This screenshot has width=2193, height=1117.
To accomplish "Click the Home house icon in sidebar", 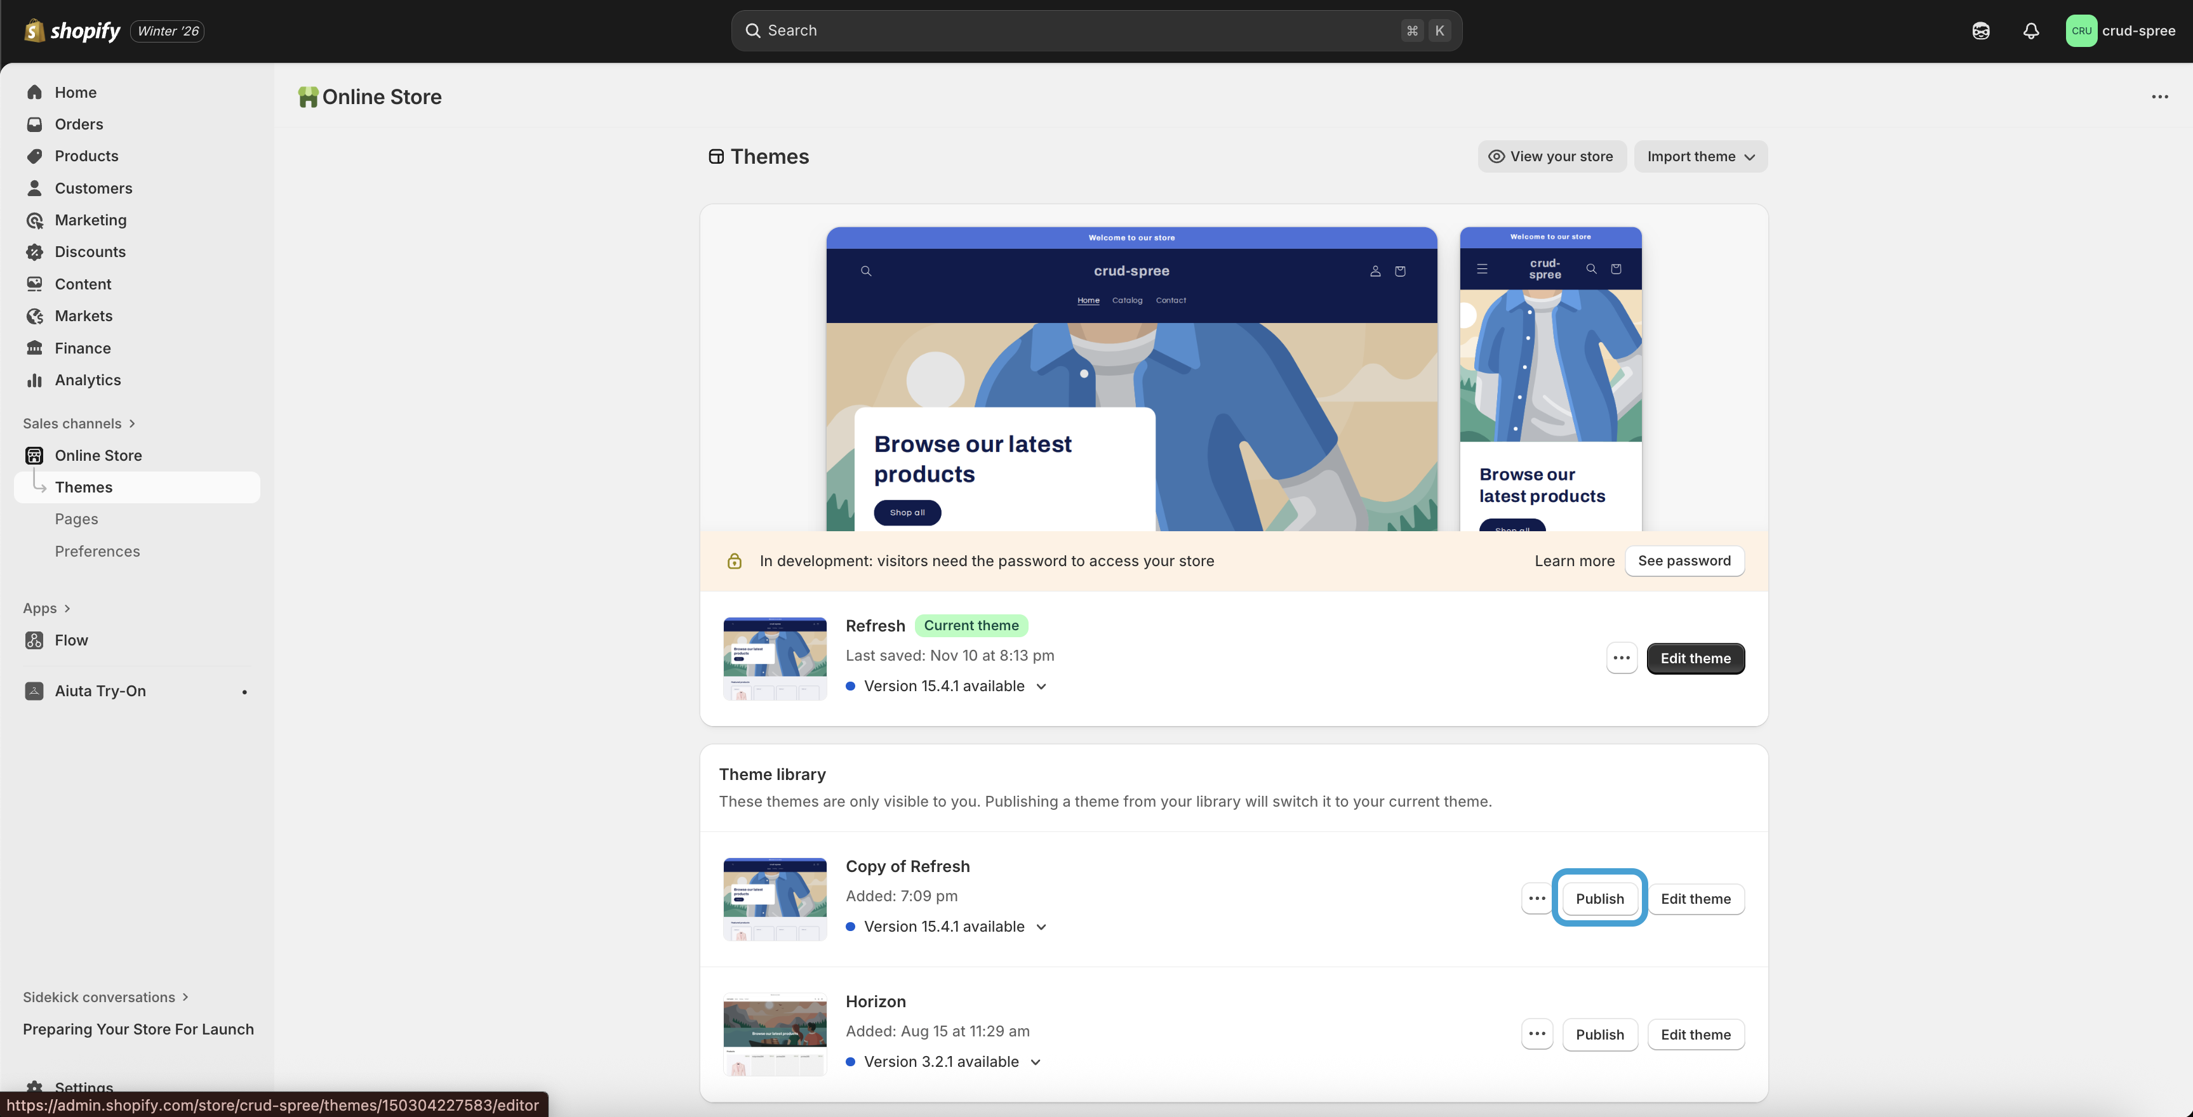I will pos(34,92).
